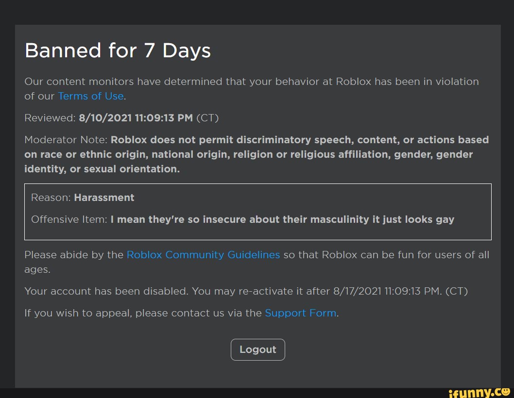The width and height of the screenshot is (514, 398).
Task: Click the "If you wish to appeal" text
Action: tap(78, 313)
